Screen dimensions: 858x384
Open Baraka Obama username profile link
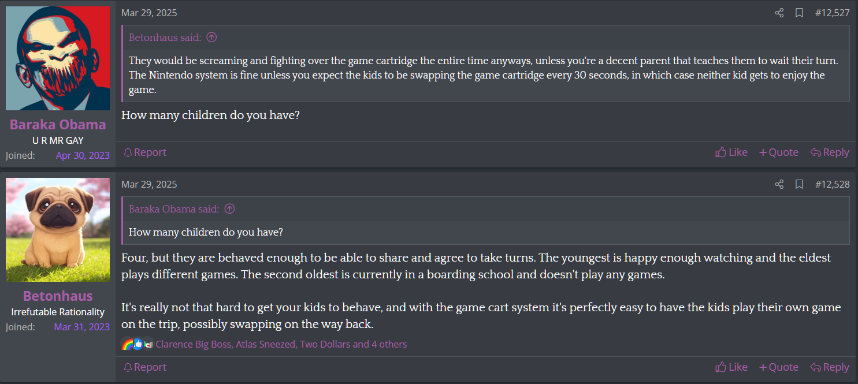tap(58, 125)
